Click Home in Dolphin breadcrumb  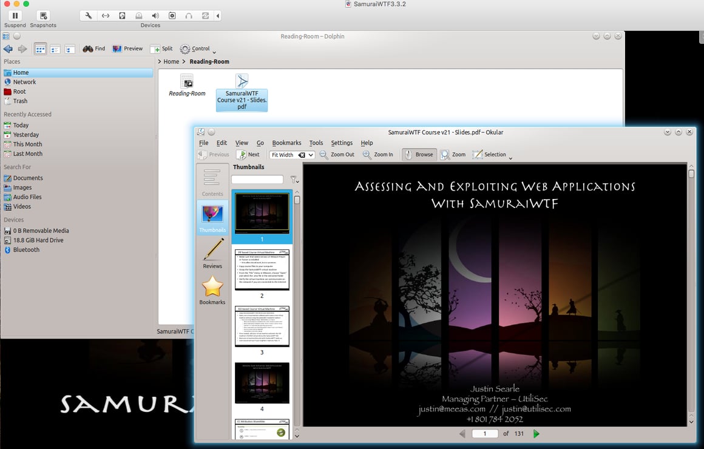pos(171,61)
